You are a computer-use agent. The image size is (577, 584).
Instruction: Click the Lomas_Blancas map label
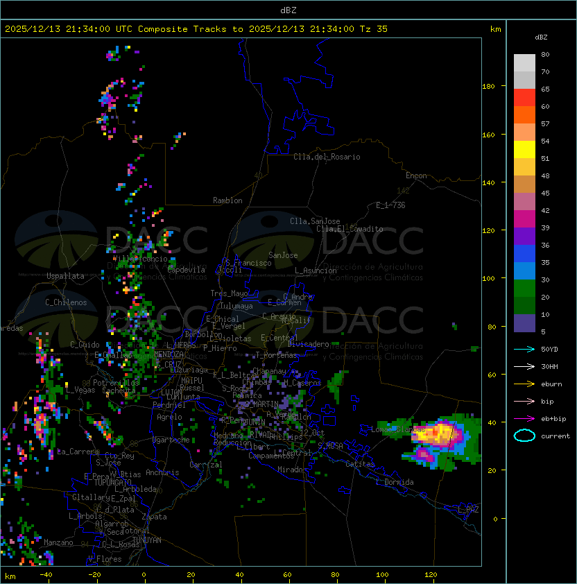click(x=398, y=429)
